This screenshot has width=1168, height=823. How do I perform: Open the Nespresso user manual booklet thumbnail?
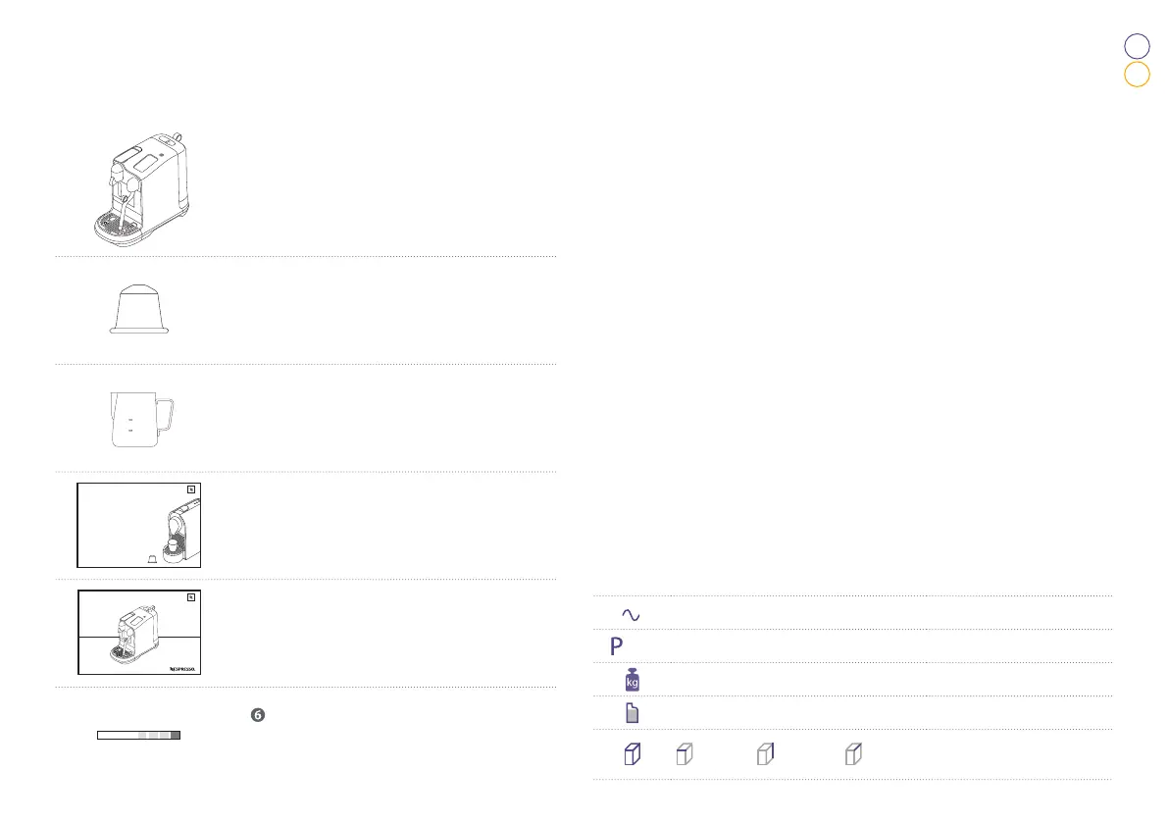[138, 633]
